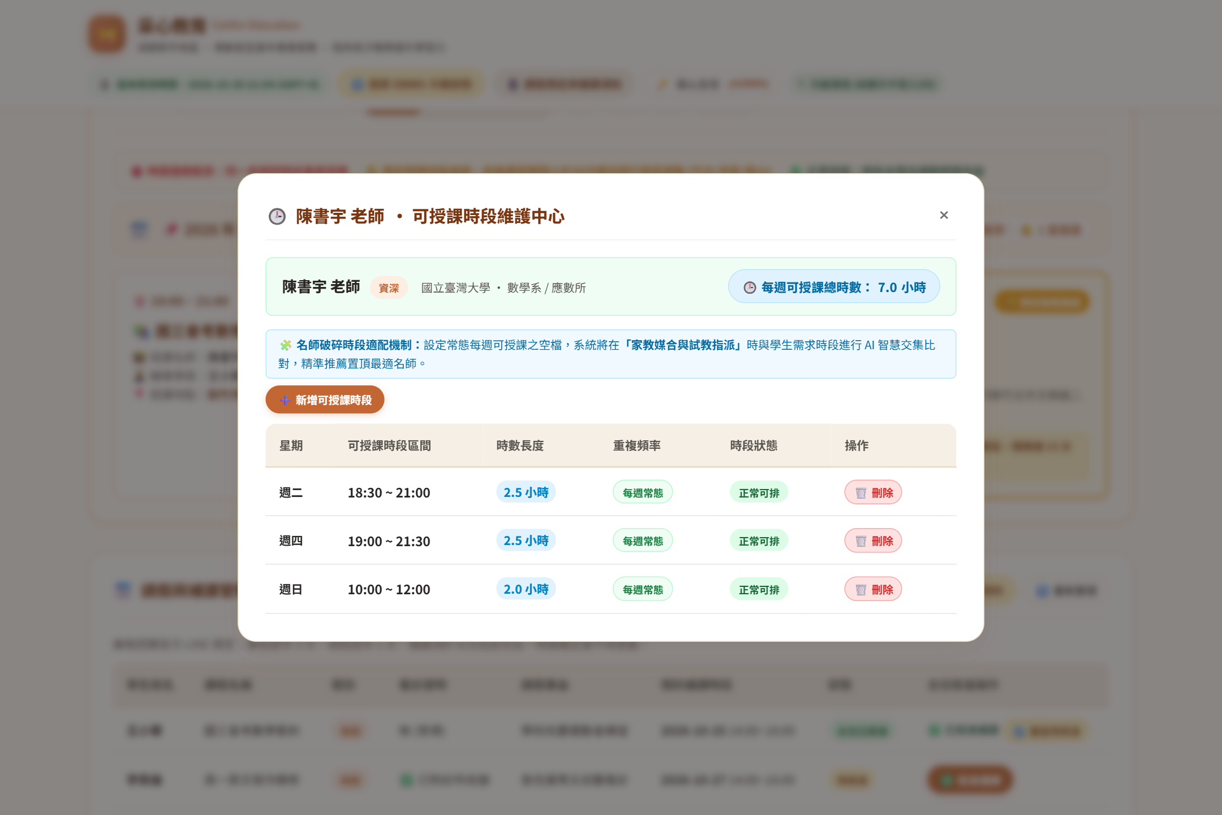Click the 2.0 小時 badge
Viewport: 1222px width, 815px height.
526,589
